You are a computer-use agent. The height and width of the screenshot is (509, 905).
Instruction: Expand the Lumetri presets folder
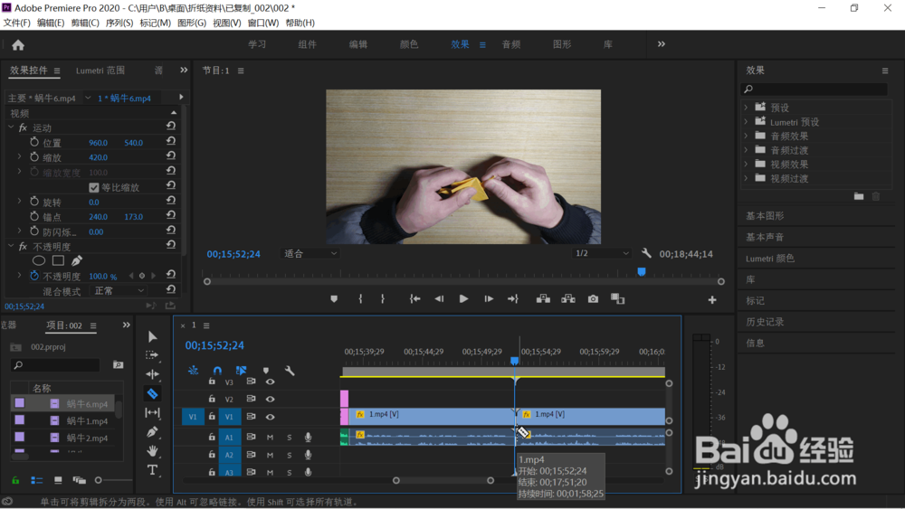(746, 122)
